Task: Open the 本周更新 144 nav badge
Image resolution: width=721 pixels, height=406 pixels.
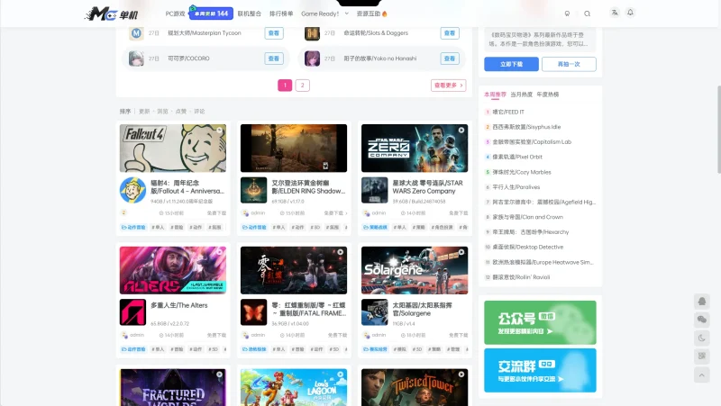Action: [211, 14]
